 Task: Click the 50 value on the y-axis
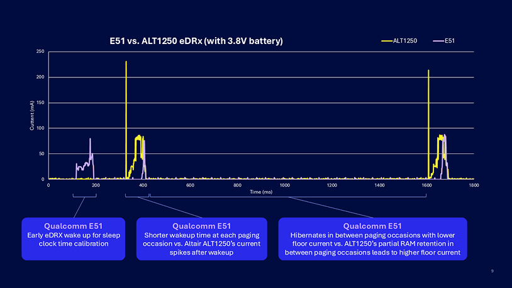pyautogui.click(x=42, y=153)
